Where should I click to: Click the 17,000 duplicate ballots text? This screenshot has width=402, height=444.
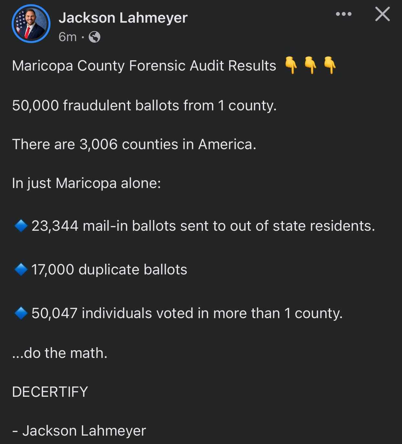[x=109, y=270]
